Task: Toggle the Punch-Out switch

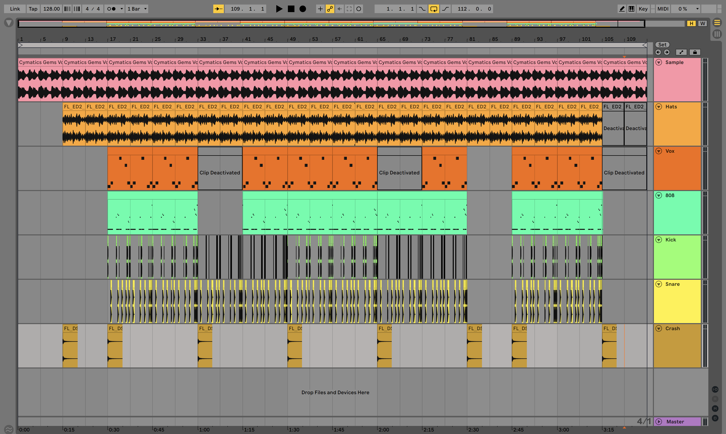Action: [445, 9]
